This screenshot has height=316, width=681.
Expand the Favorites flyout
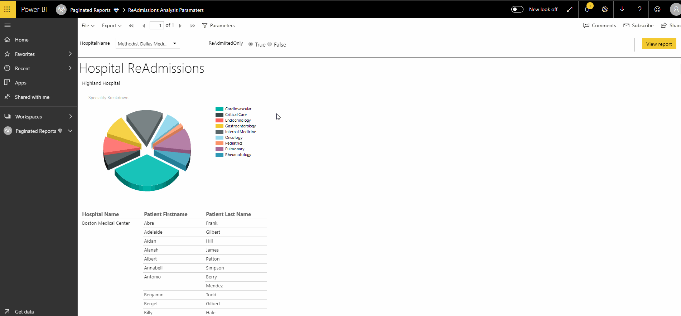(x=70, y=54)
